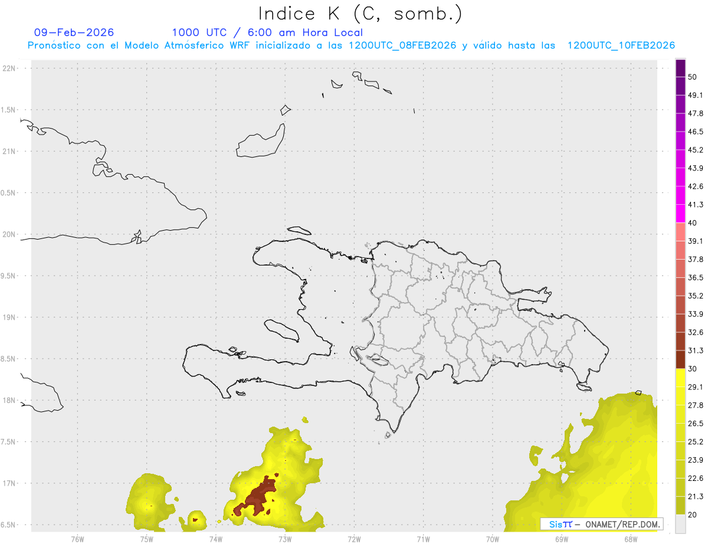Image resolution: width=708 pixels, height=547 pixels.
Task: Click the '1000 UTC / 6:00 am Hora Local' text
Action: click(x=267, y=32)
